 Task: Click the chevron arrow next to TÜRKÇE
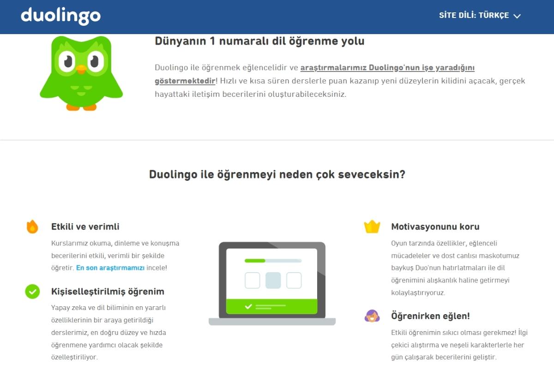point(517,16)
